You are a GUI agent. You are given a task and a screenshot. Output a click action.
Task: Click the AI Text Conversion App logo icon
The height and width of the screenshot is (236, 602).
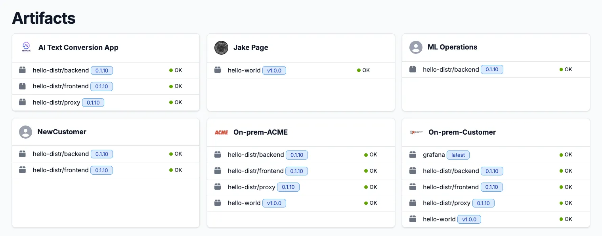26,47
